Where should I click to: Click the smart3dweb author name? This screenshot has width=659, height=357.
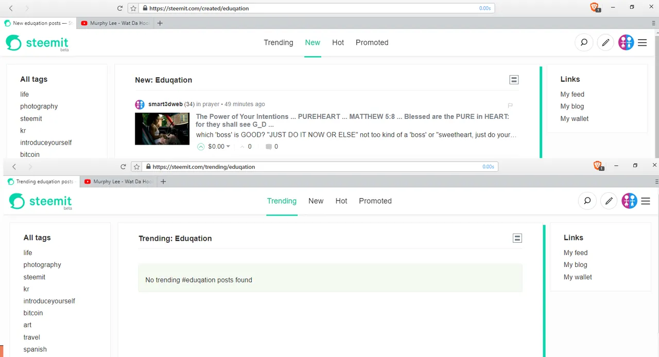(165, 104)
